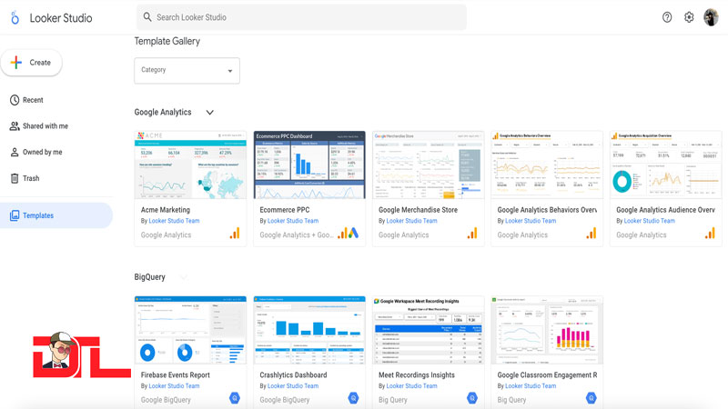Viewport: 728px width, 409px height.
Task: Open Looker Studio Team link under Google Merchandise Store
Action: [x=412, y=221]
